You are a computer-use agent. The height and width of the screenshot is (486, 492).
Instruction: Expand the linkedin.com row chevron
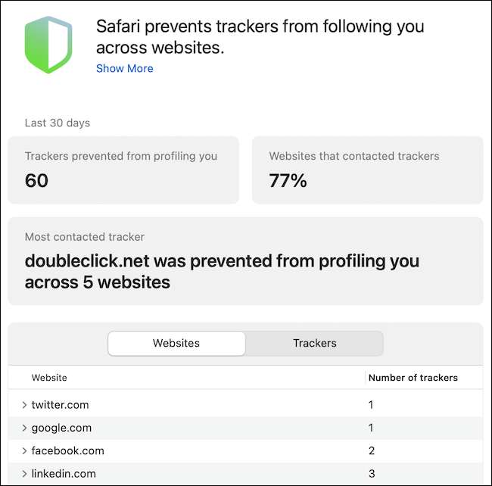click(x=24, y=474)
